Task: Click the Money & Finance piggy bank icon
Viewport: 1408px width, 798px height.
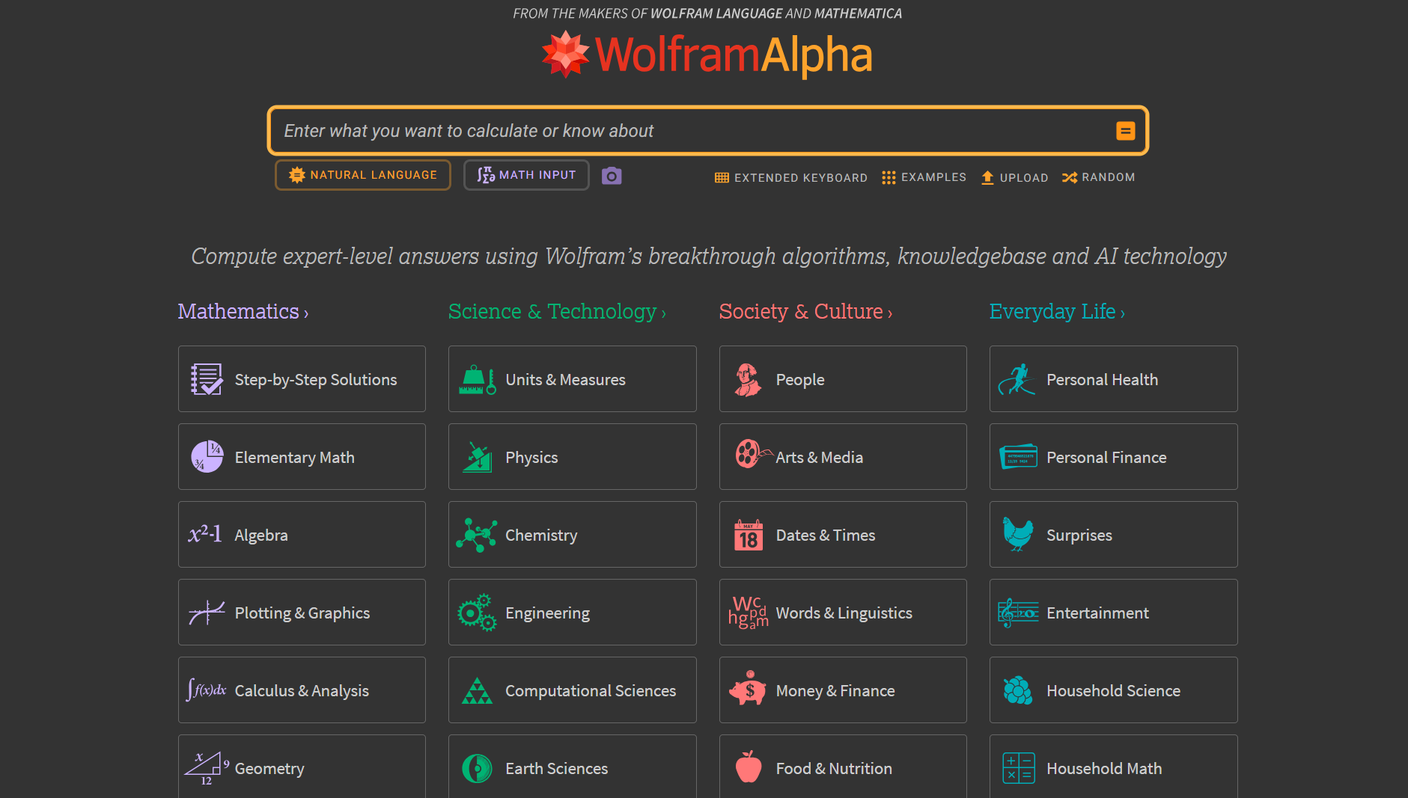Action: [x=748, y=688]
